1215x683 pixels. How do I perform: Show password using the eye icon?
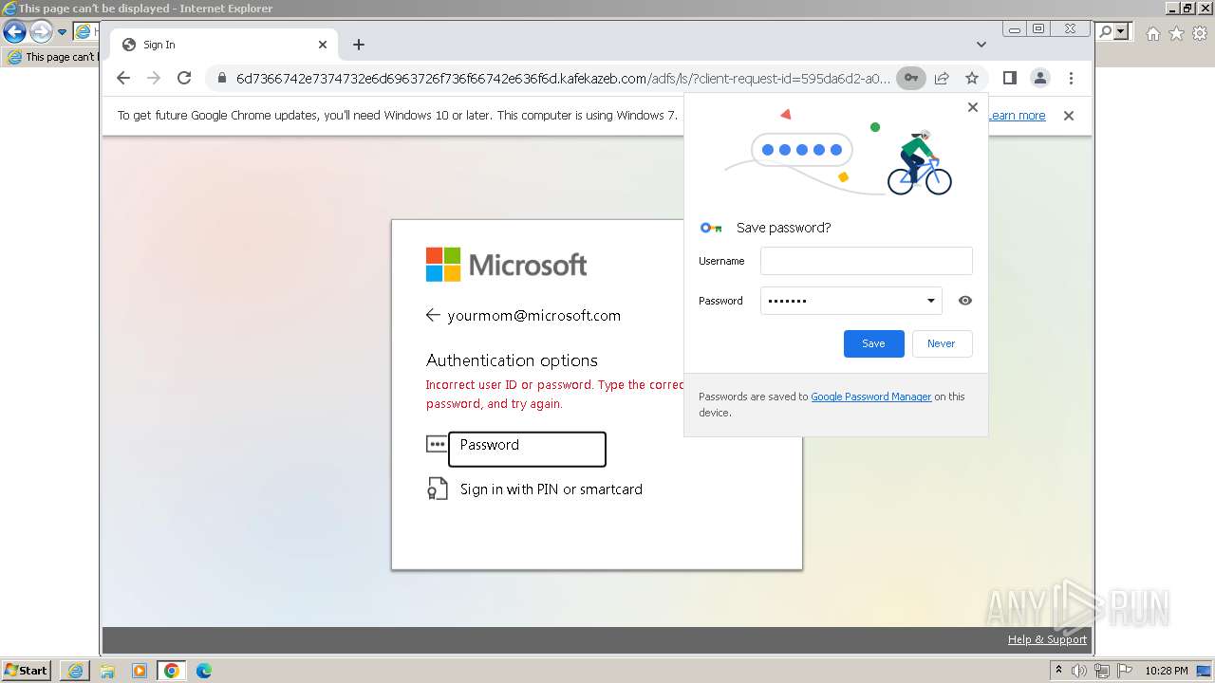tap(965, 301)
